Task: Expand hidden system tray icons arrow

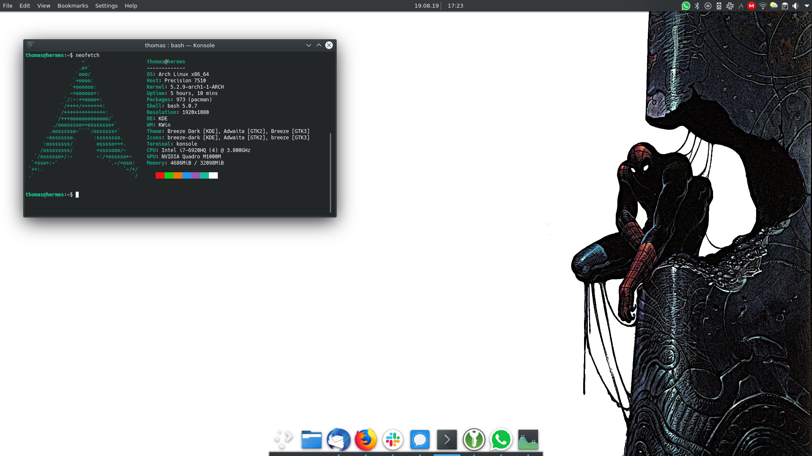Action: click(x=807, y=6)
